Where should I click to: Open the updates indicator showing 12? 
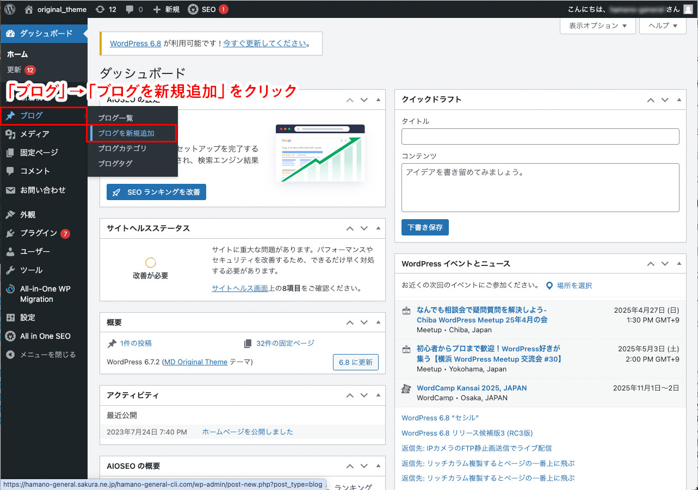pos(106,9)
